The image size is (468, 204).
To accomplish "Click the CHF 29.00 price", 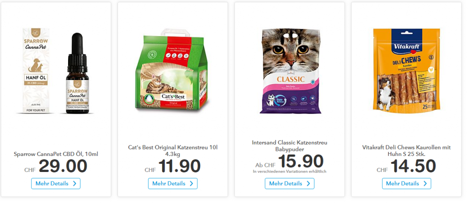I will 56,166.
